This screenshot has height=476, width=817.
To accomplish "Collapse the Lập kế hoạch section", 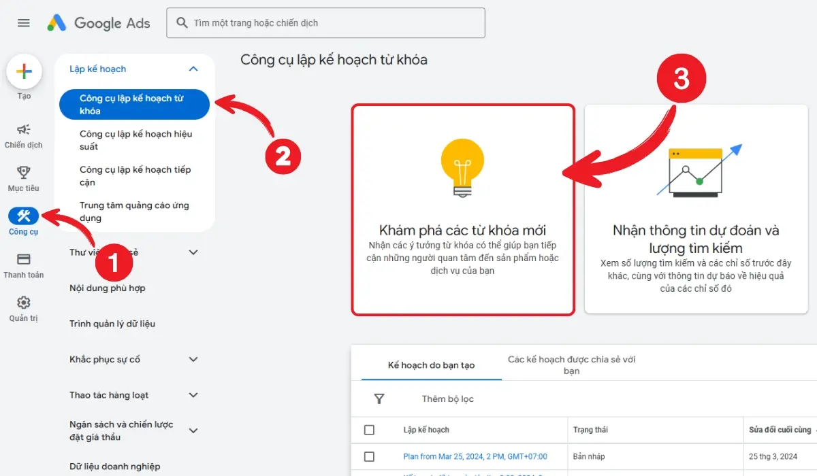I will point(193,69).
